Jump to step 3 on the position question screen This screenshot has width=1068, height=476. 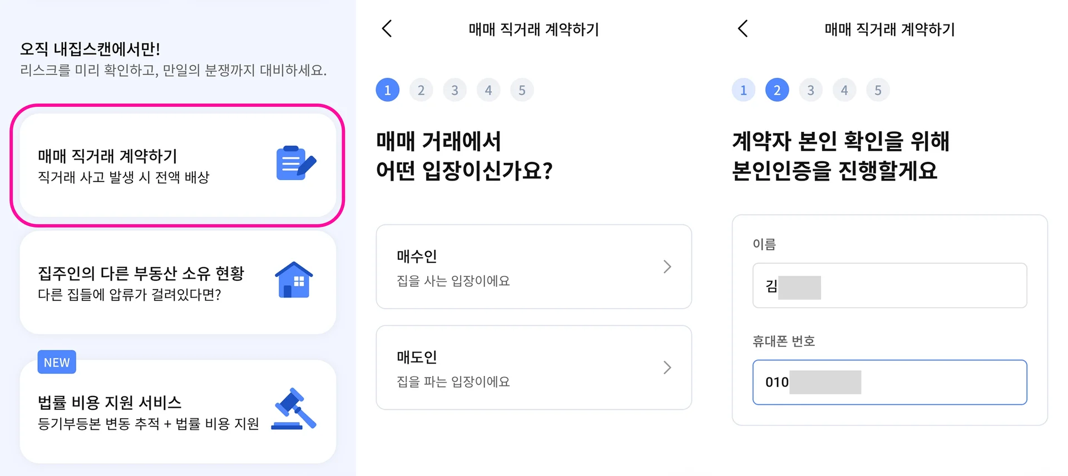tap(454, 90)
